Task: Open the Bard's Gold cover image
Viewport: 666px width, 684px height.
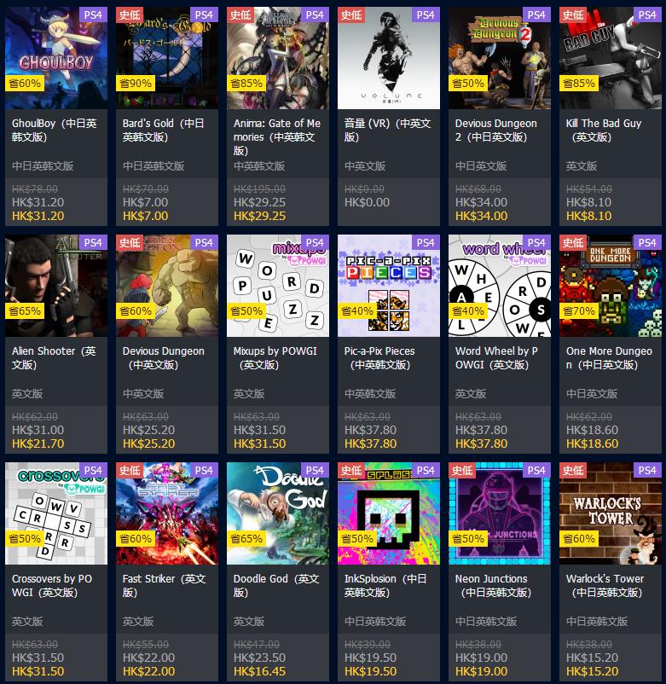Action: coord(166,58)
